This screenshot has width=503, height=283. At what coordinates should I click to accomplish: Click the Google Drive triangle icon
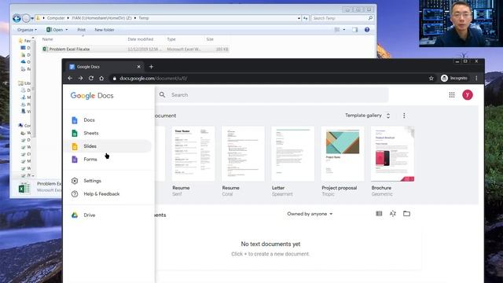pos(75,215)
